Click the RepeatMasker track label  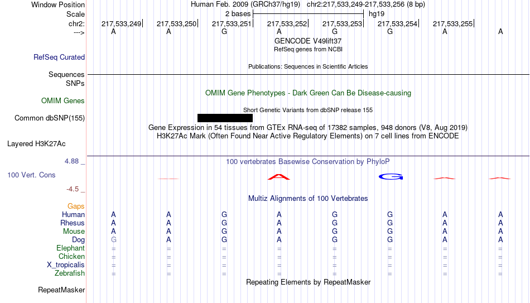click(61, 290)
